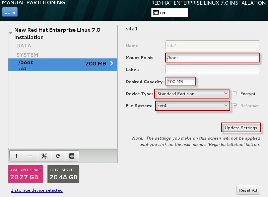Click the Mount Point input field
Screen dimensions: 268x197
(x=212, y=58)
